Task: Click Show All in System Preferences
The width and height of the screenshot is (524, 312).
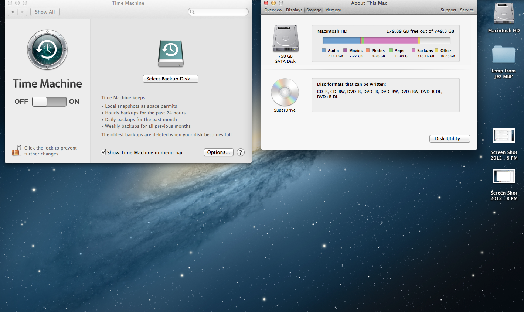Action: 45,12
